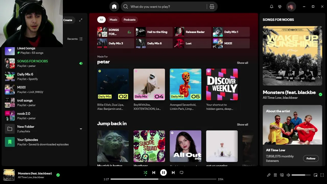
Task: Adjust the volume slider
Action: [301, 175]
